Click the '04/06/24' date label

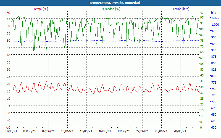(x=30, y=131)
